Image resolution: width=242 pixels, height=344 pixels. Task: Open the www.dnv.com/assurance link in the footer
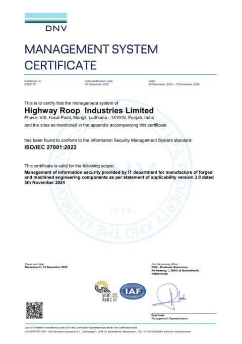pos(177,332)
